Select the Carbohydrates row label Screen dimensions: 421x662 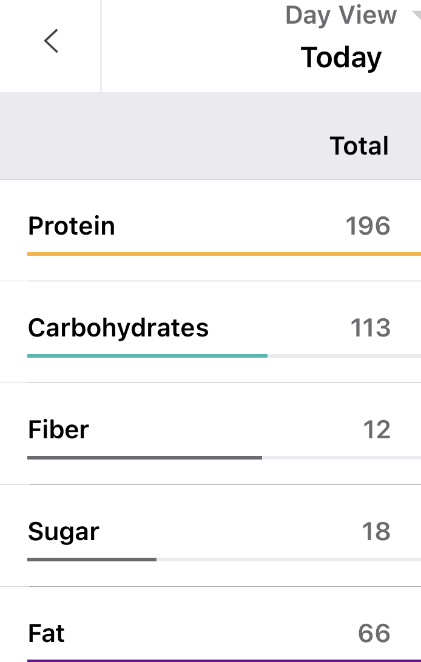tap(118, 328)
